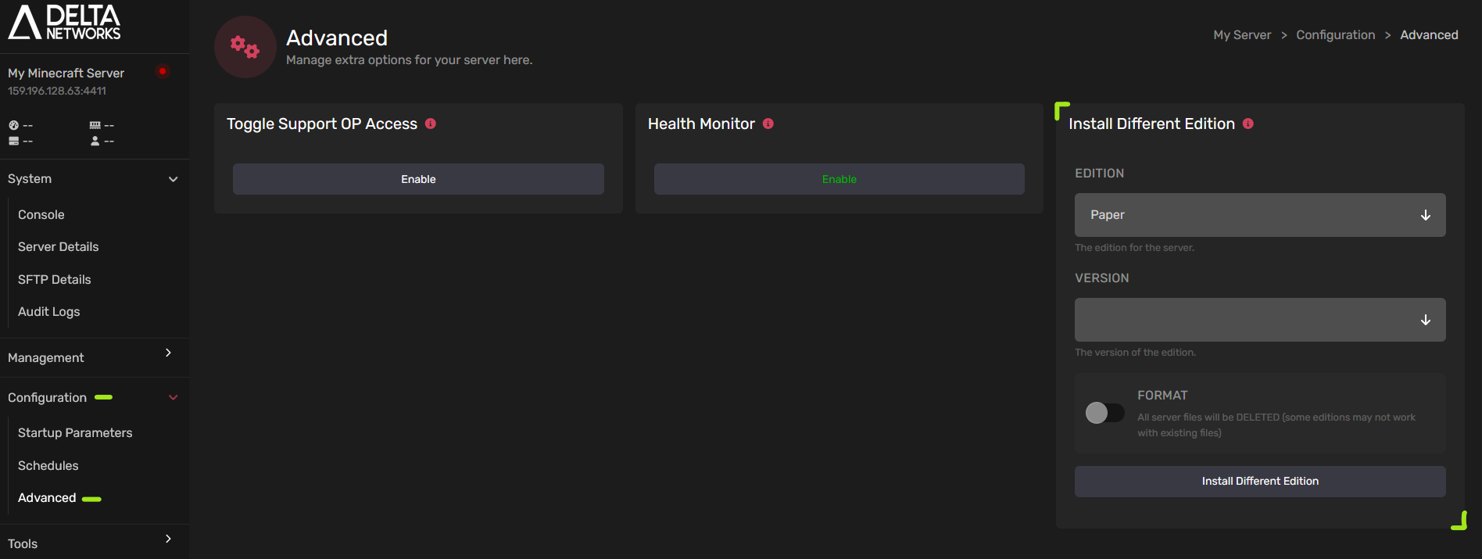Click the players count stat icon

(95, 141)
